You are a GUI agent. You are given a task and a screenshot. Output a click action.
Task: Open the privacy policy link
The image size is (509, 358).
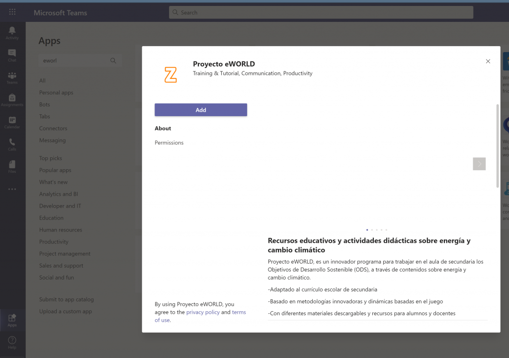click(x=203, y=312)
